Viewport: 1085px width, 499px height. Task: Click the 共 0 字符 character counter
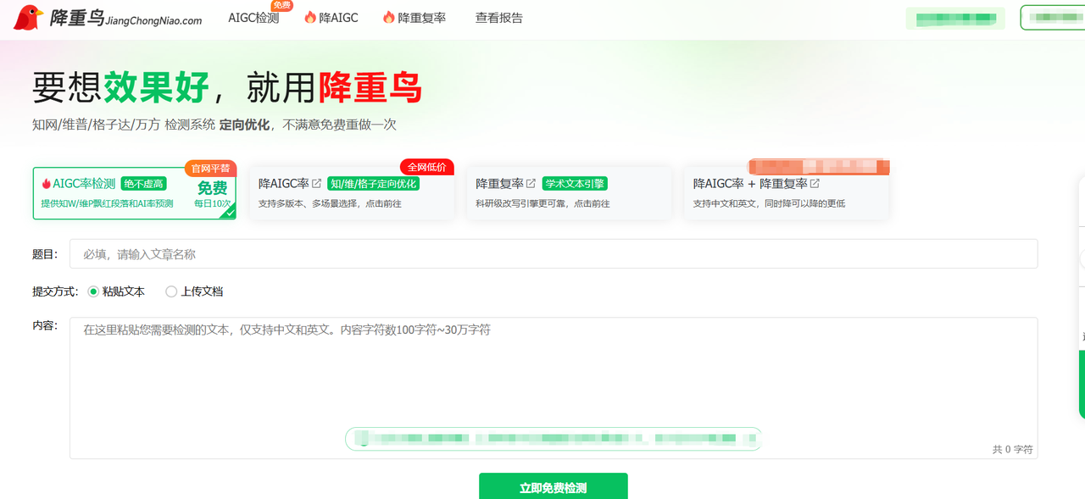pyautogui.click(x=1012, y=450)
